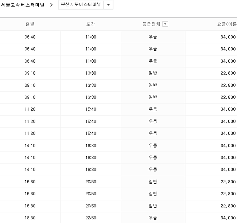Click the 등급전체 column header text
The height and width of the screenshot is (223, 237).
tap(151, 24)
